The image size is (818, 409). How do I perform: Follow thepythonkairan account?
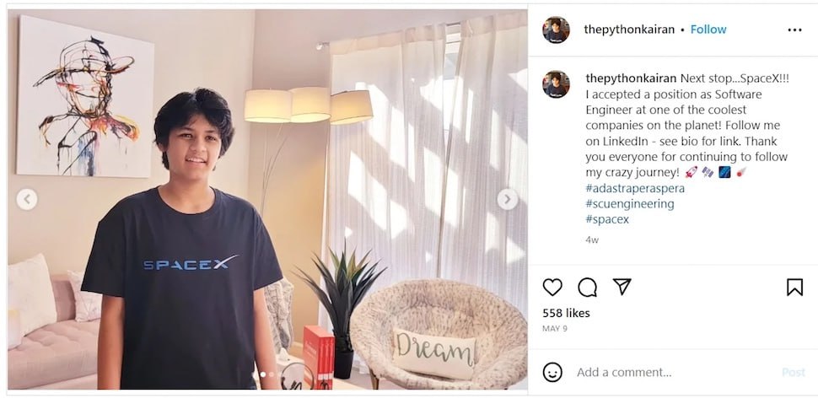[708, 30]
